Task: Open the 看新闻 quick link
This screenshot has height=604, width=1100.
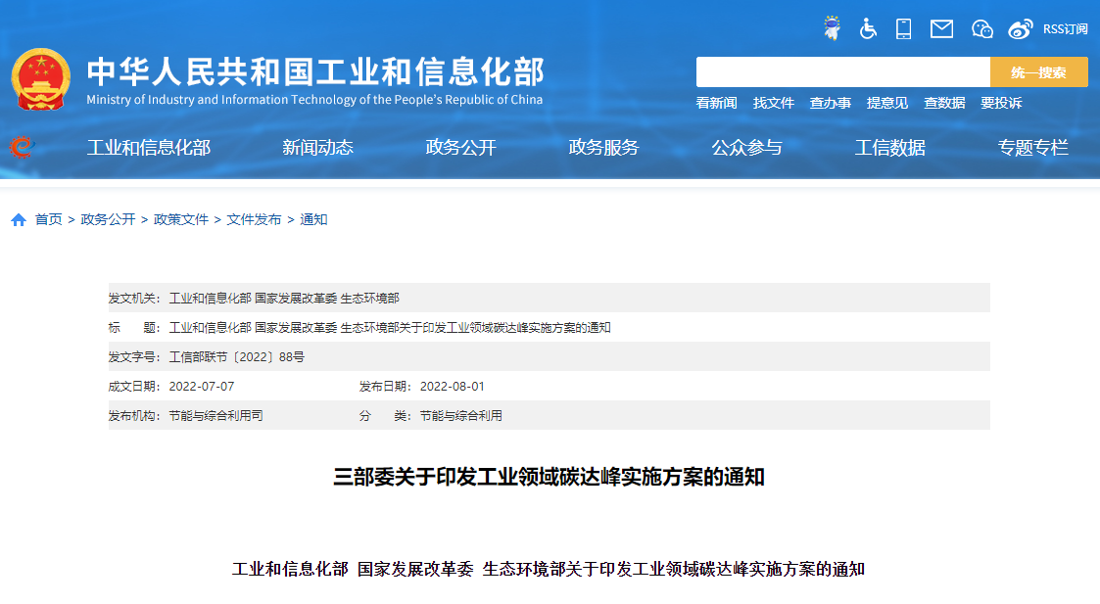Action: 716,103
